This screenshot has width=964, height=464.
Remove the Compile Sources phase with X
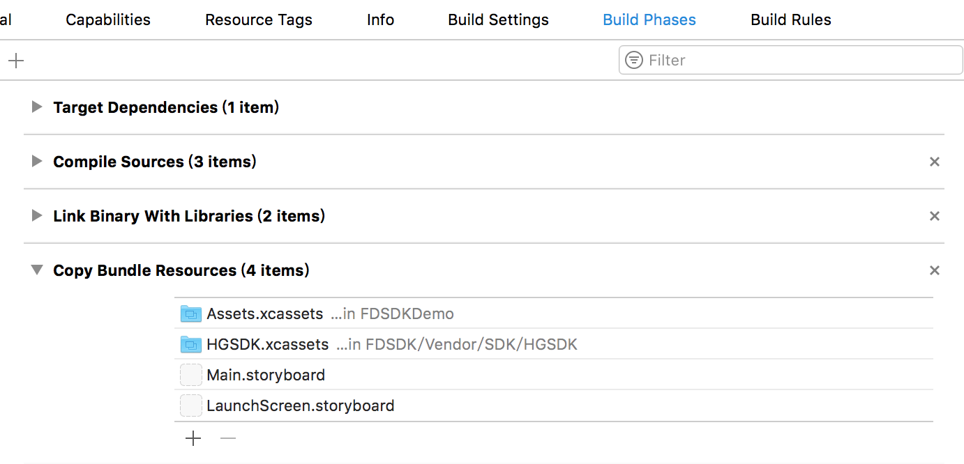(935, 162)
